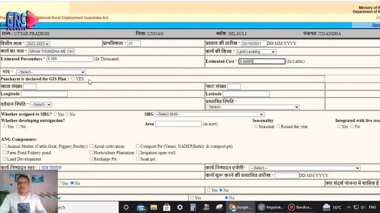Select No radio beside the execution level row
The image size is (380, 213).
72,183
